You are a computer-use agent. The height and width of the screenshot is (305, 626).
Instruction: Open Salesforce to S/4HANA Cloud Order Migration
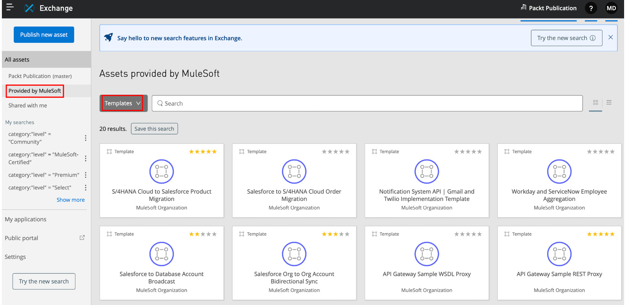pos(294,195)
